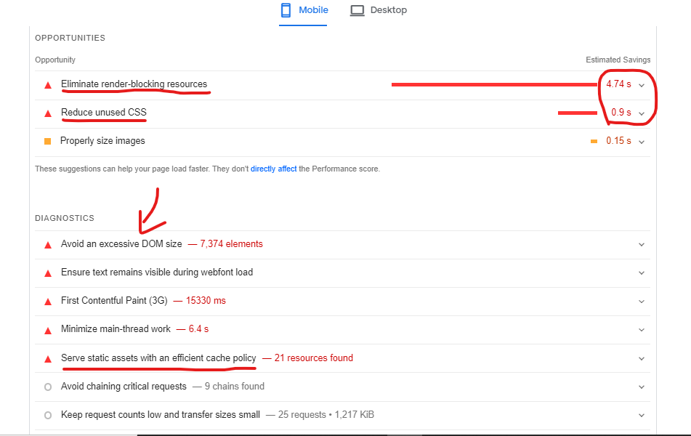Click red triangle beside Avoid excessive DOM size
Image resolution: width=691 pixels, height=436 pixels.
point(48,245)
